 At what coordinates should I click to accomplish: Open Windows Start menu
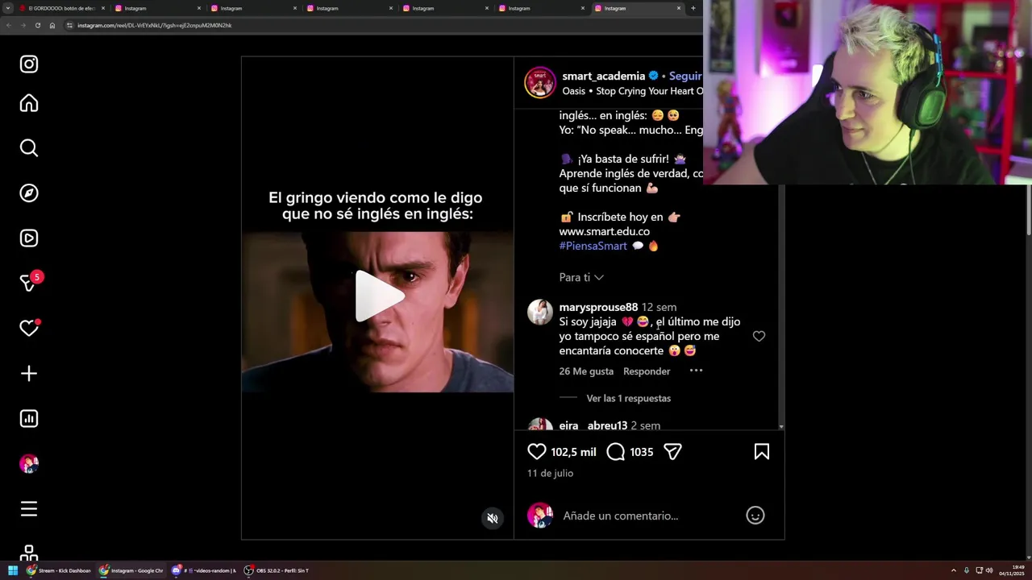pos(12,570)
